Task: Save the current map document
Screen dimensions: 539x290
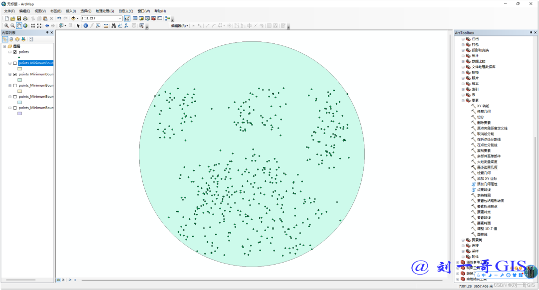Action: pyautogui.click(x=19, y=18)
